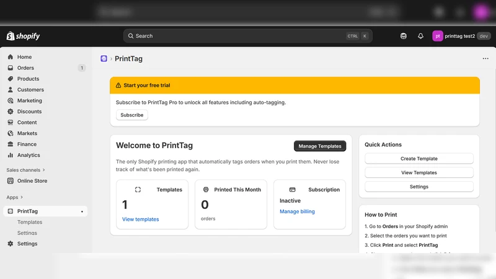Image resolution: width=496 pixels, height=279 pixels.
Task: Click the Analytics bar chart icon
Action: (x=11, y=155)
